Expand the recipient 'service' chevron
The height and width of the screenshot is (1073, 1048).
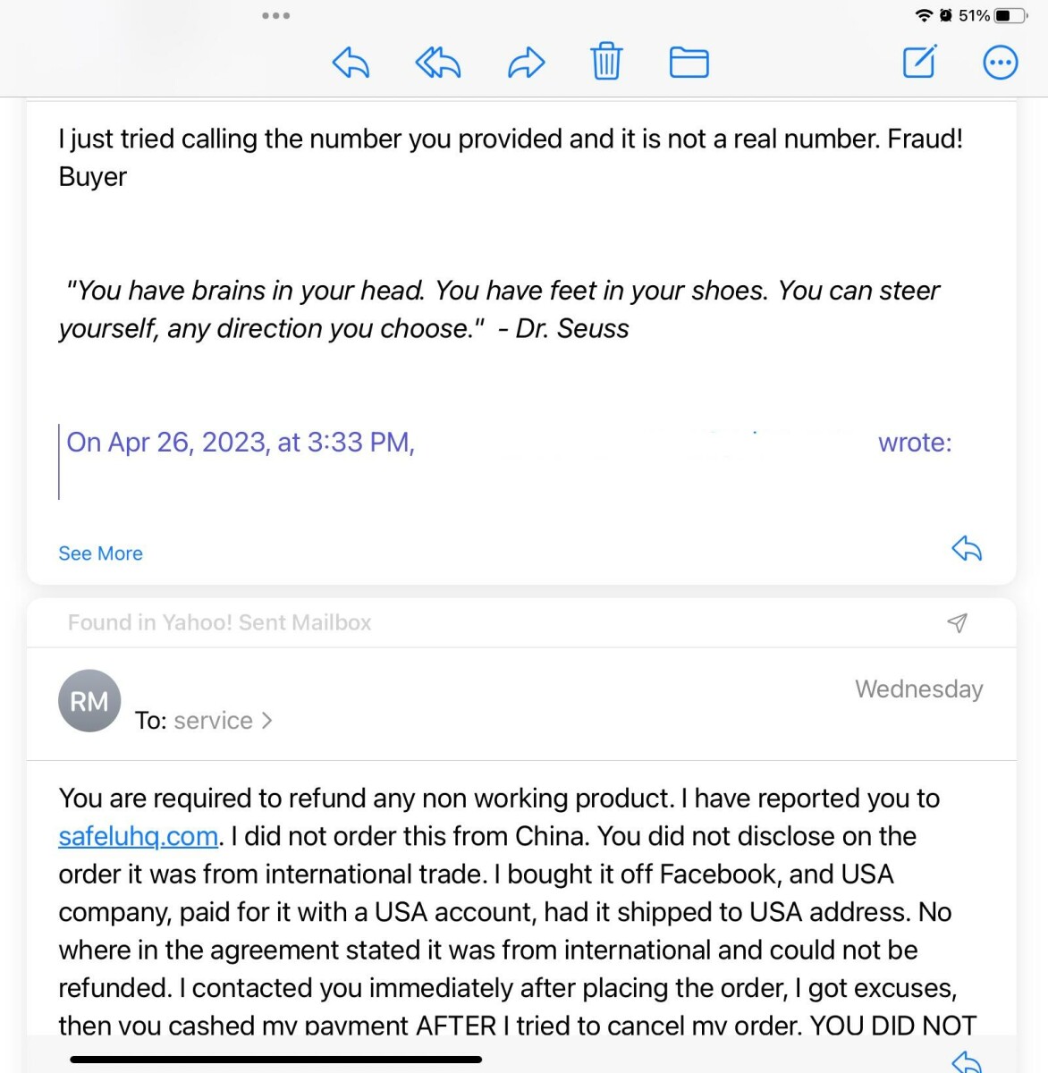point(266,721)
